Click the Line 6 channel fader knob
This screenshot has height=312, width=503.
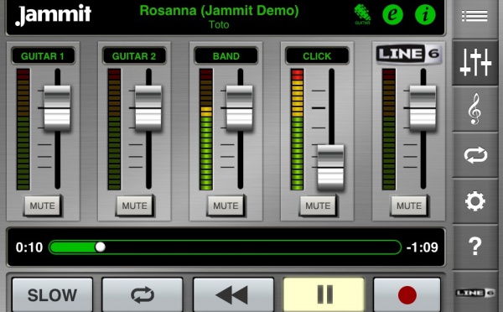coord(423,108)
